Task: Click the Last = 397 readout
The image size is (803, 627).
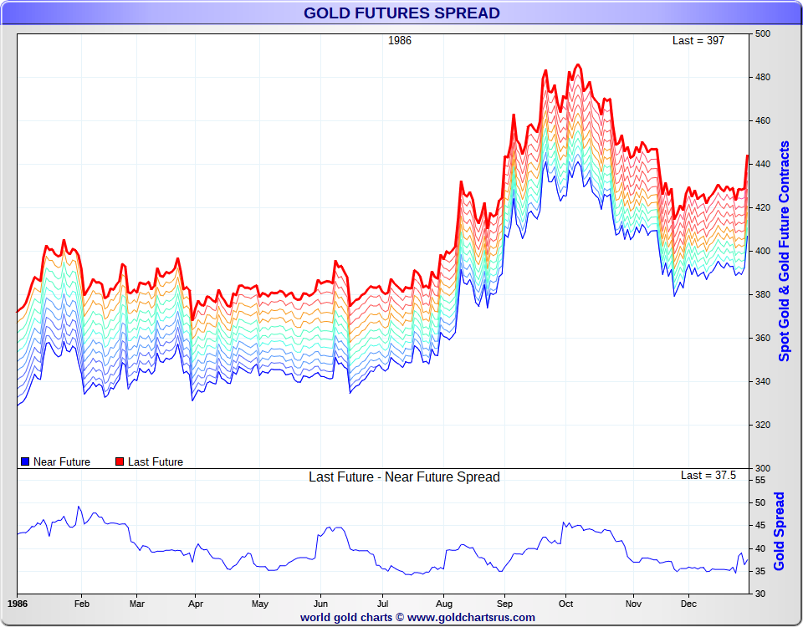Action: pyautogui.click(x=698, y=40)
